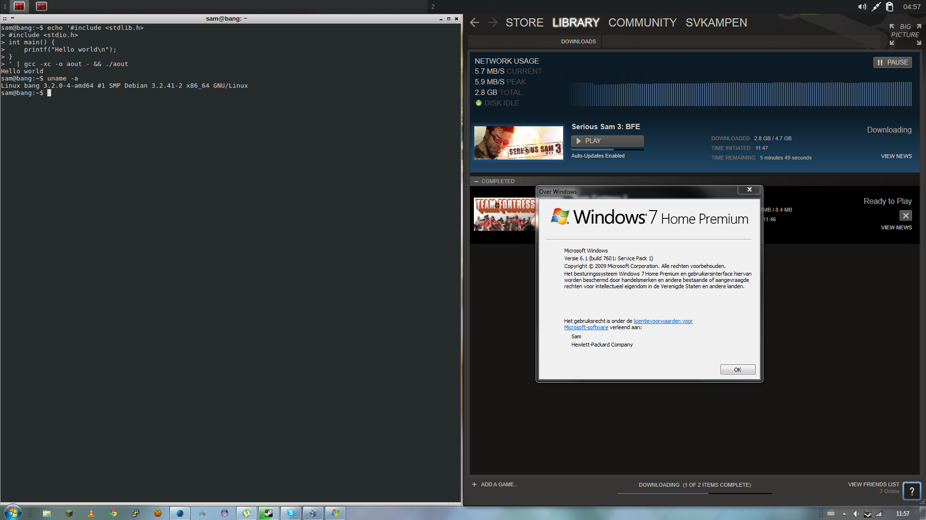Open Steam from the Windows taskbar

[x=268, y=513]
